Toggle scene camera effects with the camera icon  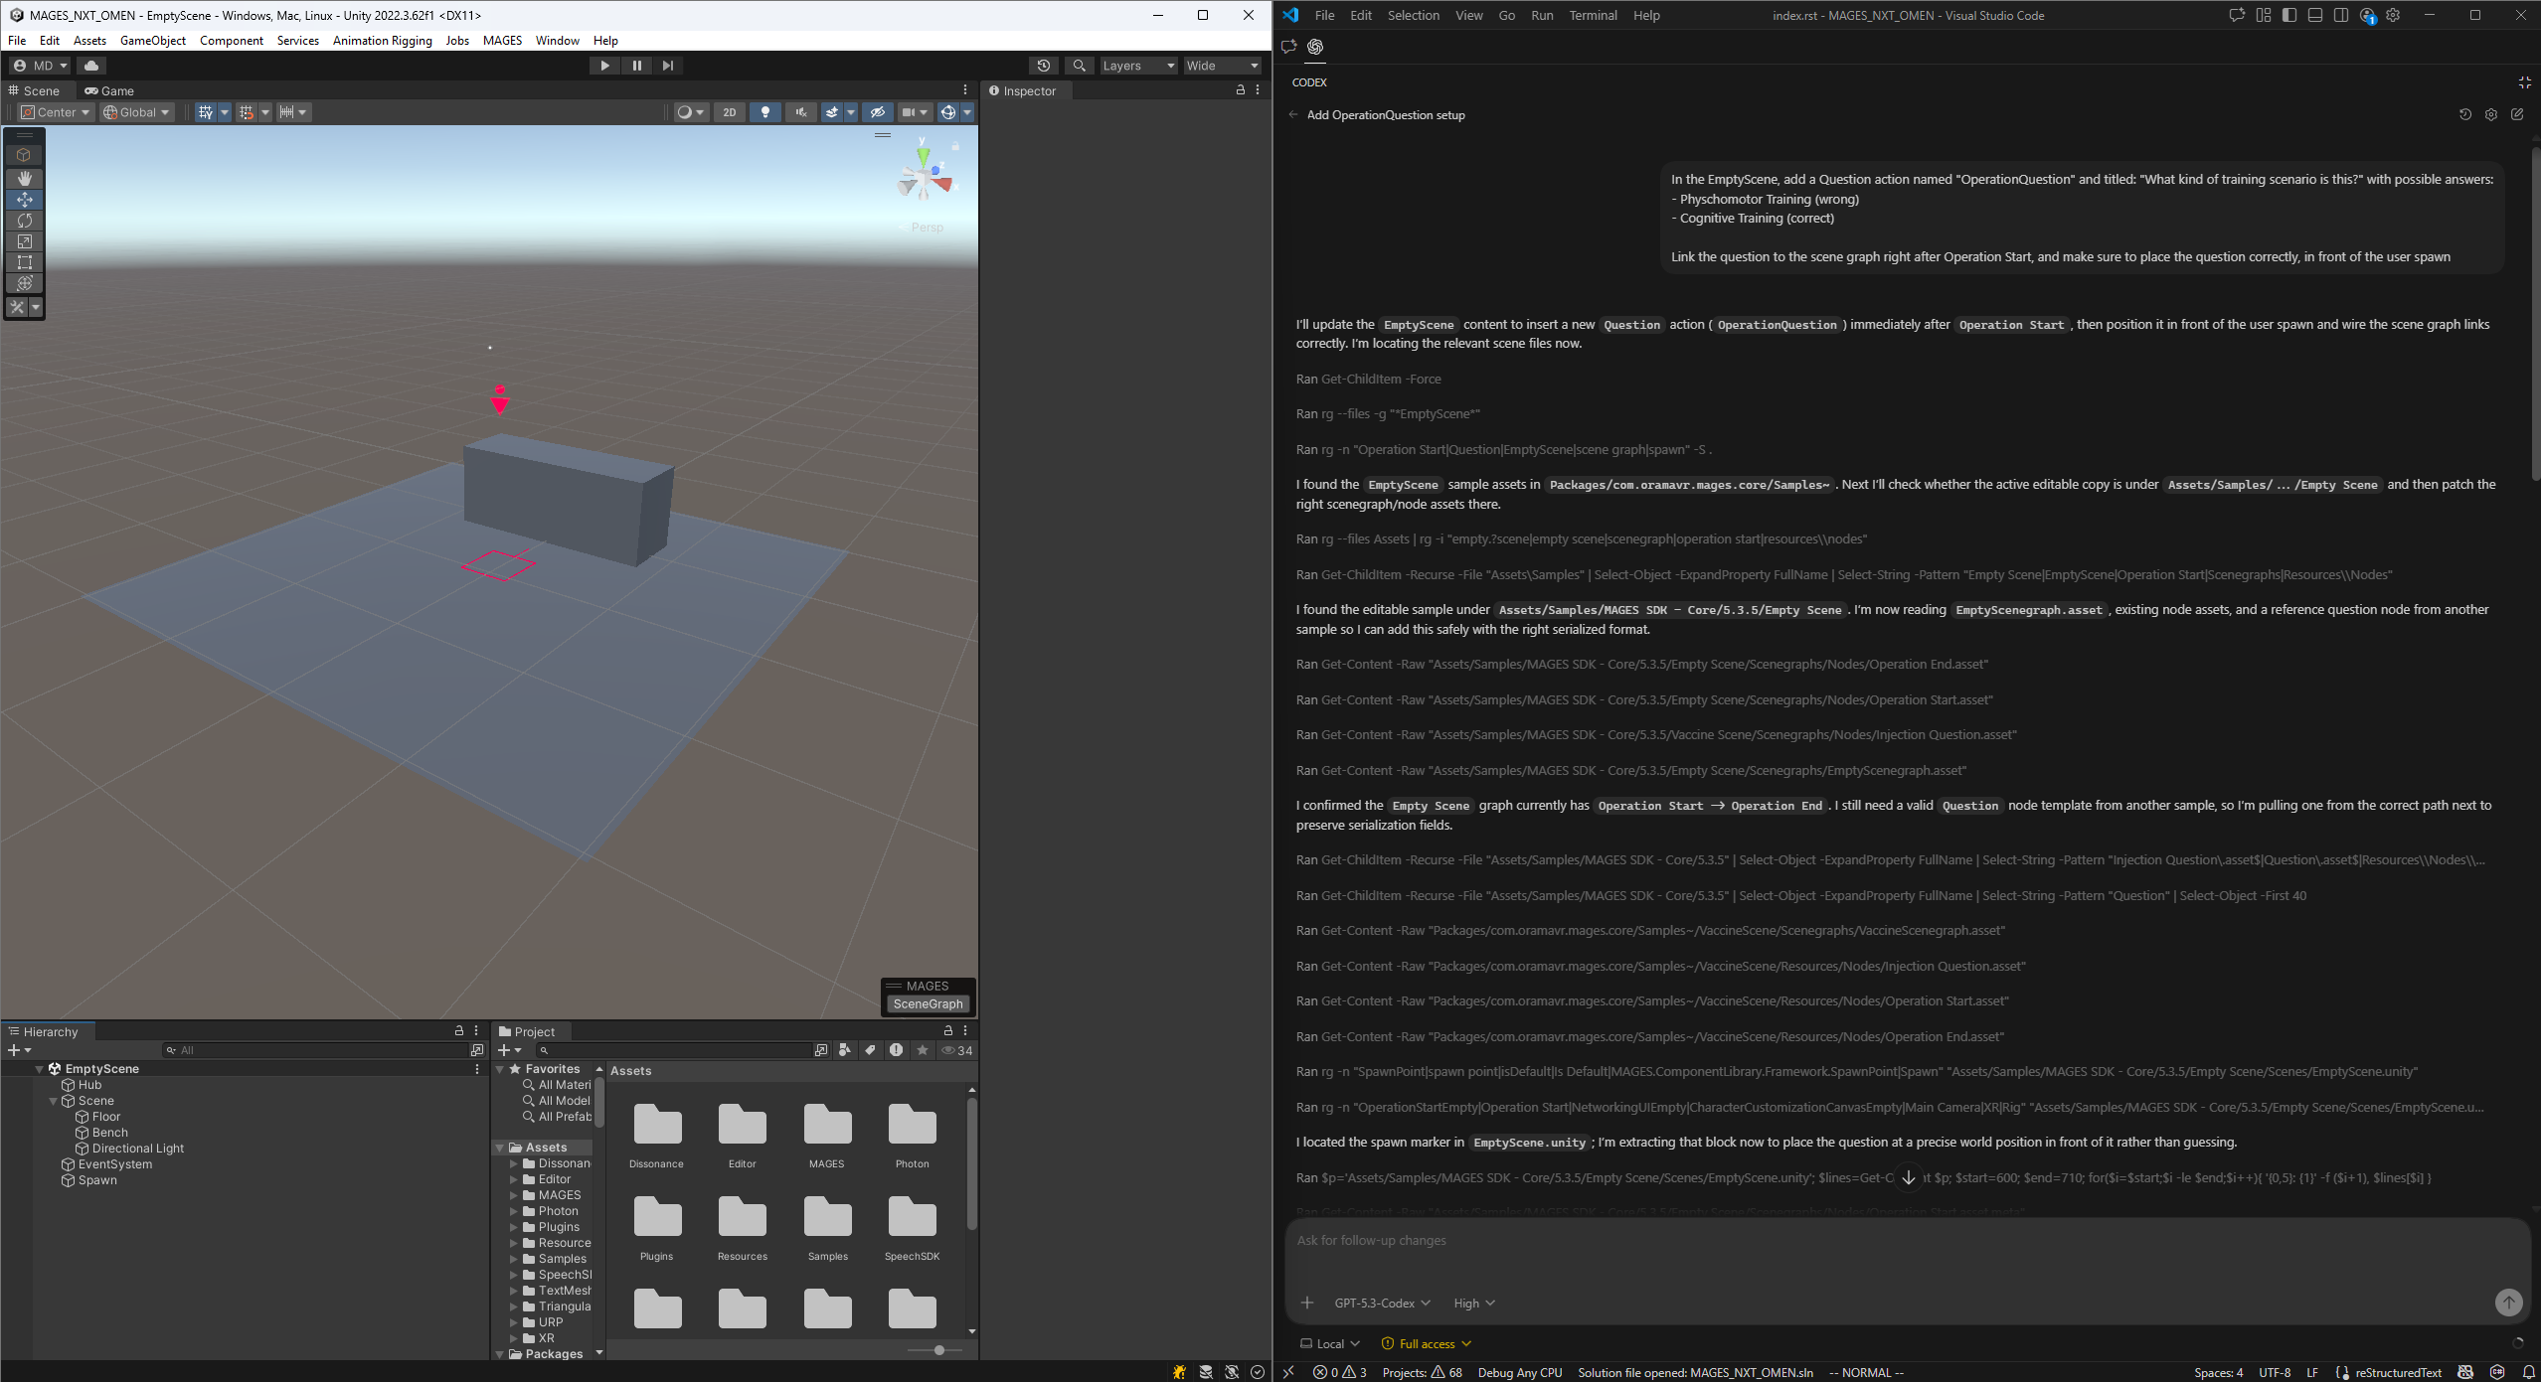(908, 112)
